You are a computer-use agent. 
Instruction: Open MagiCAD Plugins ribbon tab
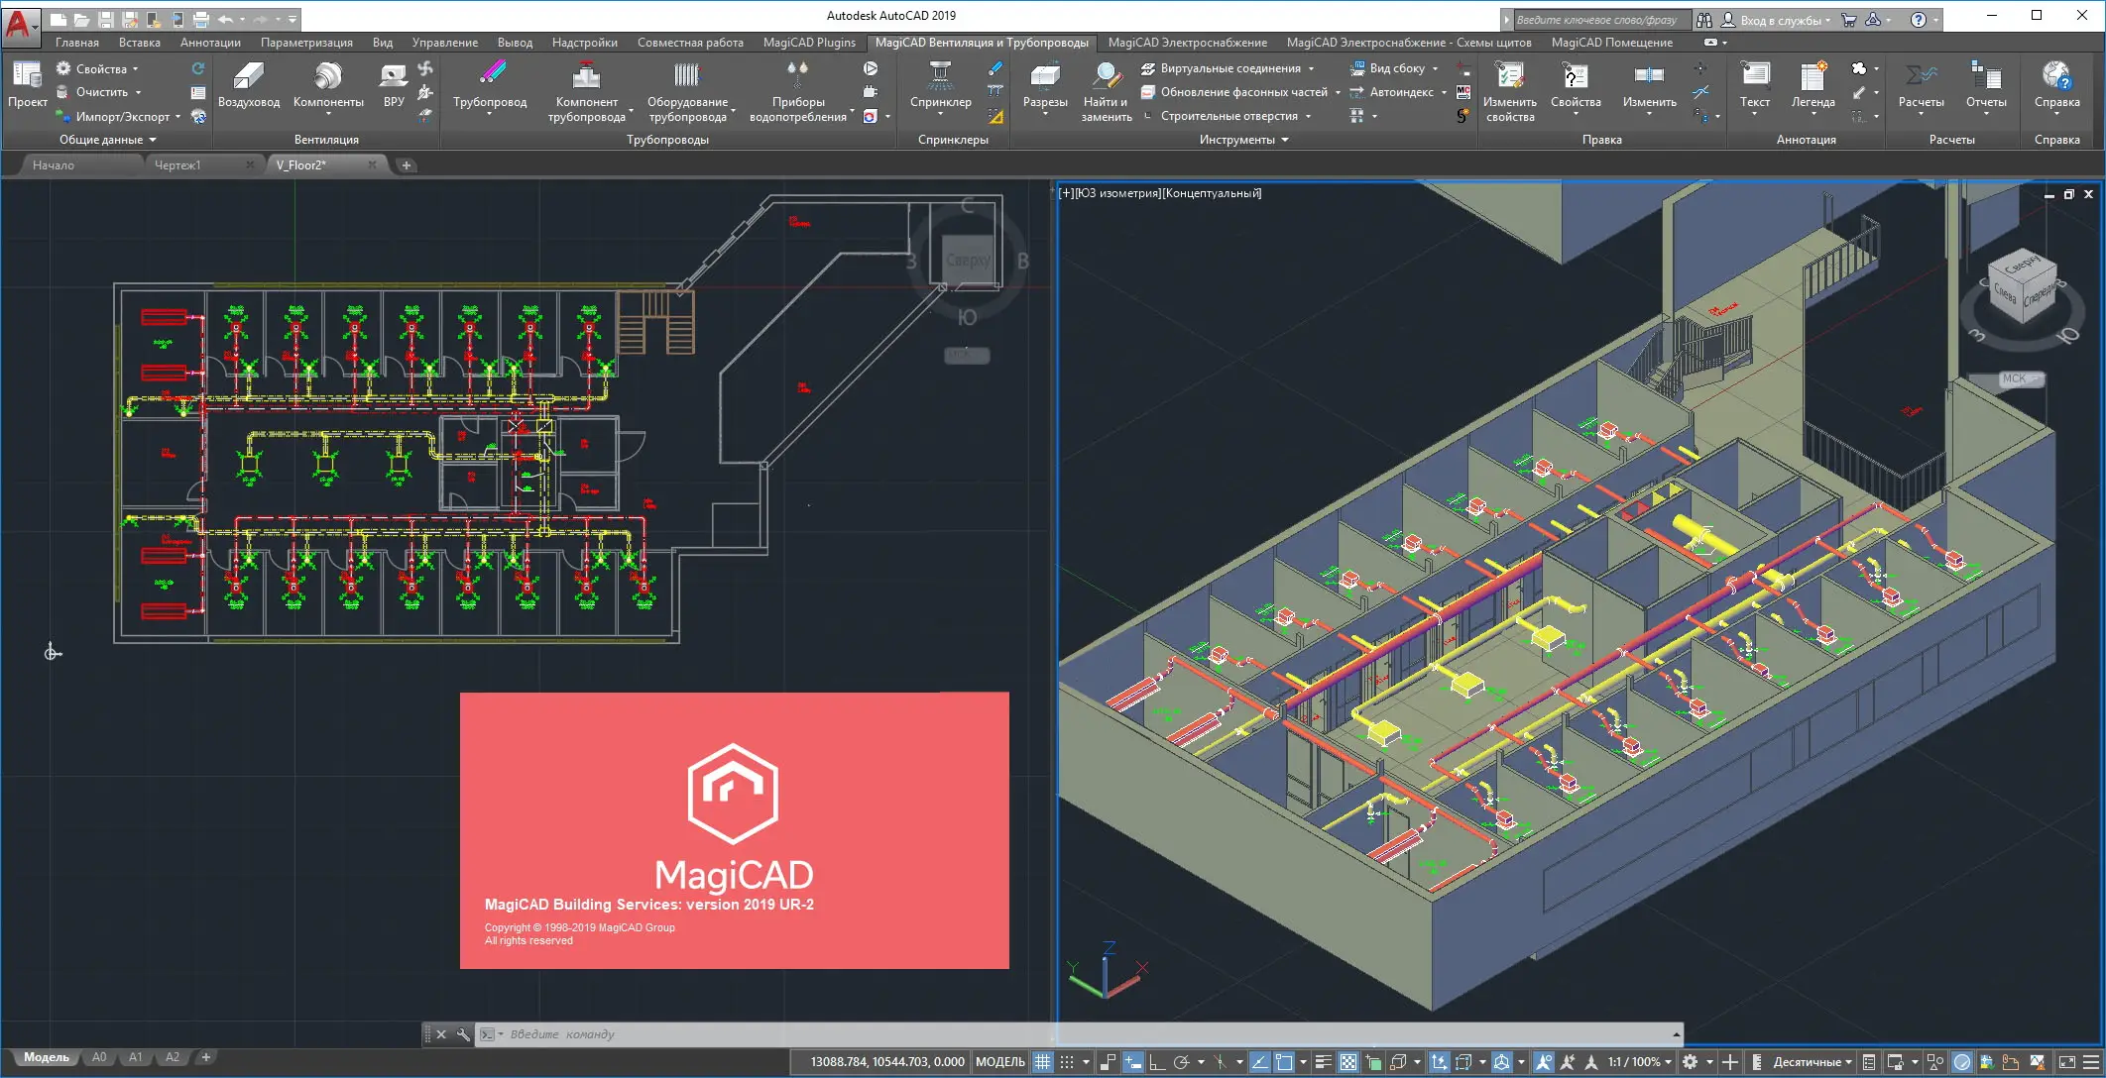[809, 43]
